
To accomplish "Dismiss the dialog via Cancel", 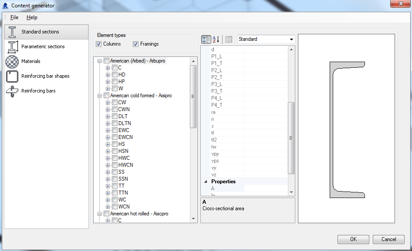I will [x=388, y=239].
